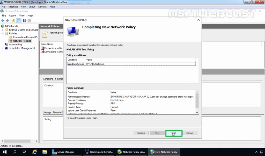Click Ignore User Dial-In Properties row
265x156 pixels.
131,110
